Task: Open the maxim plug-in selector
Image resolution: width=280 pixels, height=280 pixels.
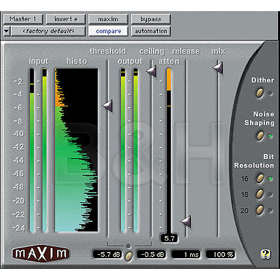Action: coord(108,19)
